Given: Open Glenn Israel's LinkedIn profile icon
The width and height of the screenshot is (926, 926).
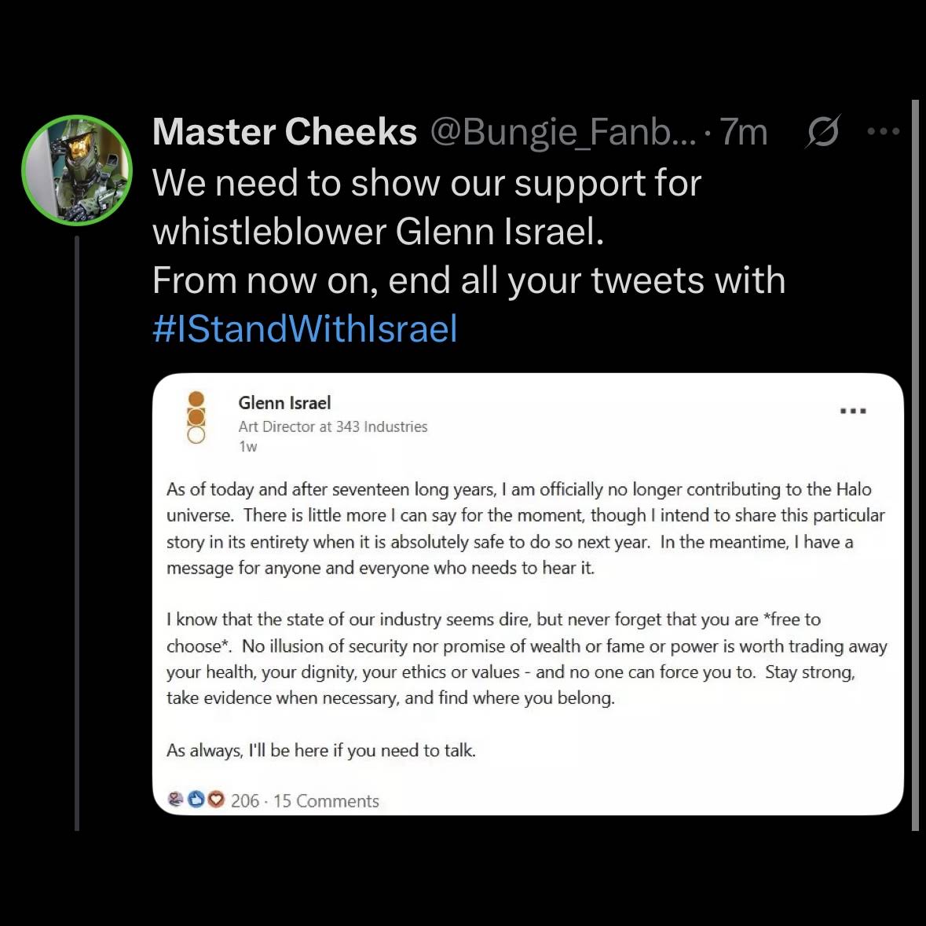Looking at the screenshot, I should (x=196, y=417).
